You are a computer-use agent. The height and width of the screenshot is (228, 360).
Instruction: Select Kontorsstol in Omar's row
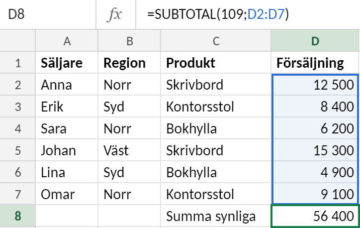coord(216,194)
